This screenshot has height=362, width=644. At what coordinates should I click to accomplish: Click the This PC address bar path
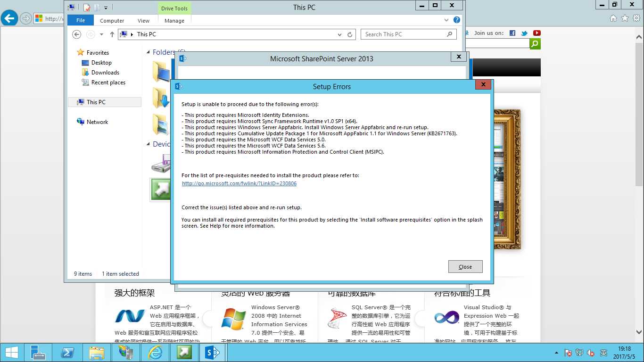coord(146,34)
